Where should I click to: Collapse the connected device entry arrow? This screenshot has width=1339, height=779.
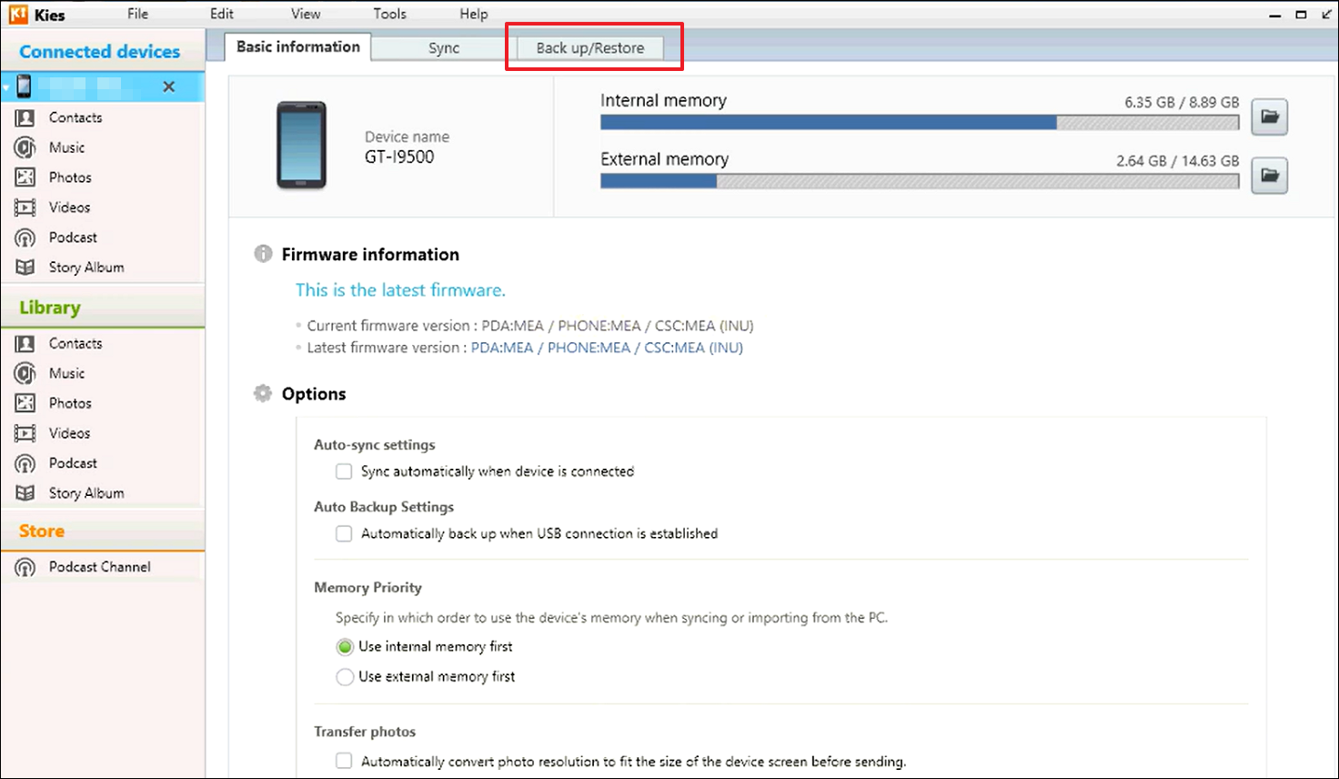tap(6, 87)
